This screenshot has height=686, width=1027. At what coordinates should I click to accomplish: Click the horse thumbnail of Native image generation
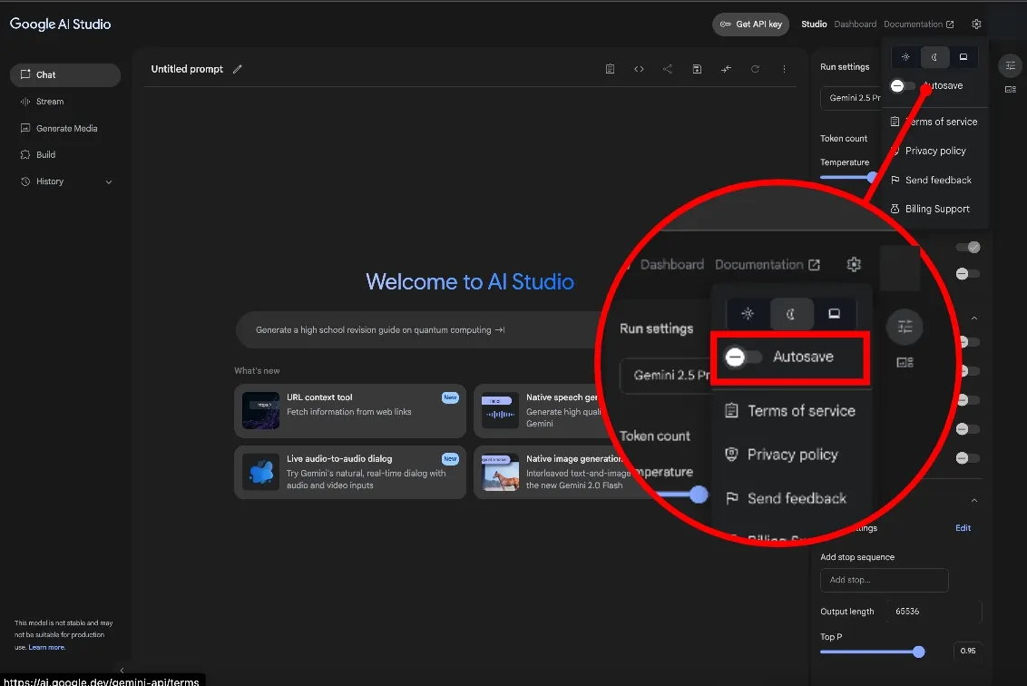click(x=501, y=472)
